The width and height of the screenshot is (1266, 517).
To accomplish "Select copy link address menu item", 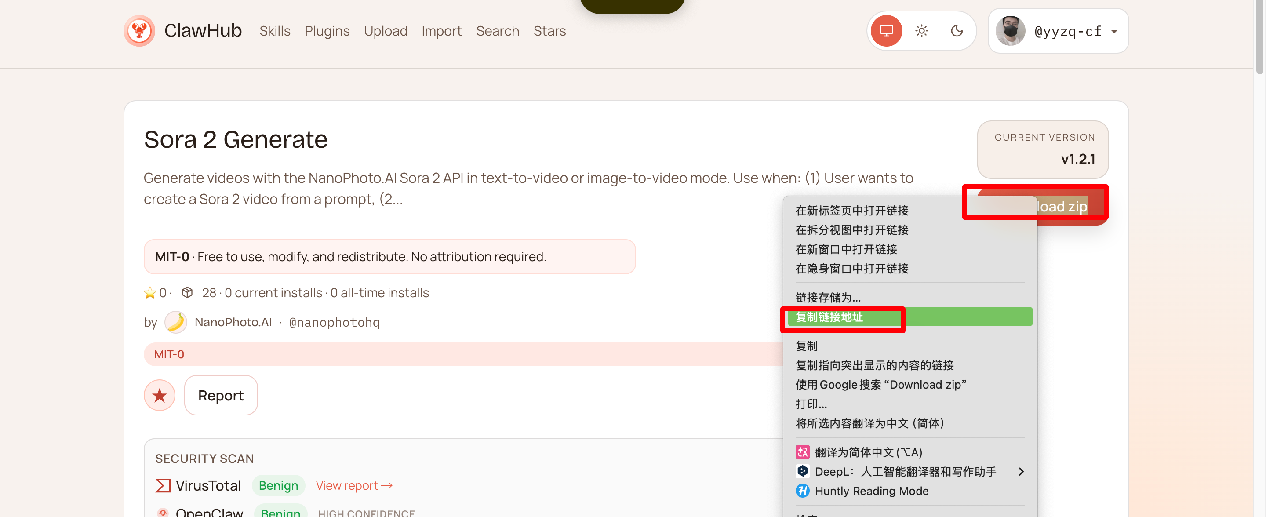I will [829, 317].
